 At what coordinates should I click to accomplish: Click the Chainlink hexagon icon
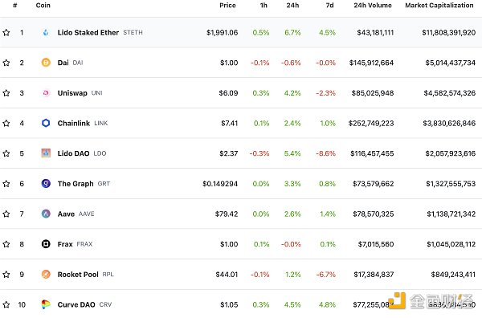pos(46,123)
